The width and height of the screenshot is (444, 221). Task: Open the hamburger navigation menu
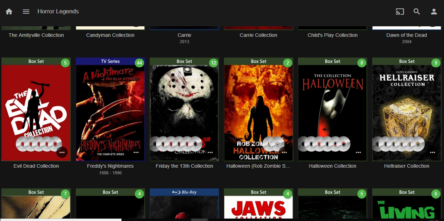[x=26, y=12]
